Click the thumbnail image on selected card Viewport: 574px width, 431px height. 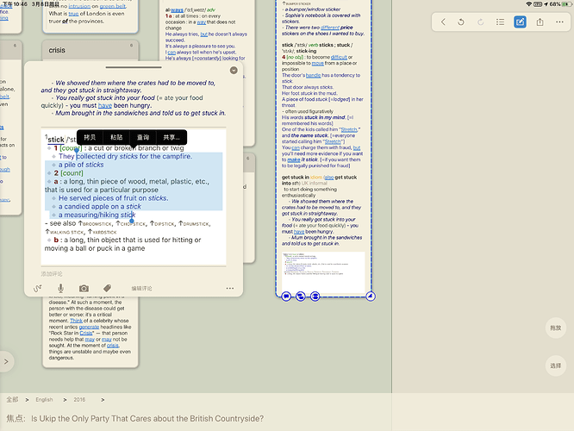tap(323, 272)
